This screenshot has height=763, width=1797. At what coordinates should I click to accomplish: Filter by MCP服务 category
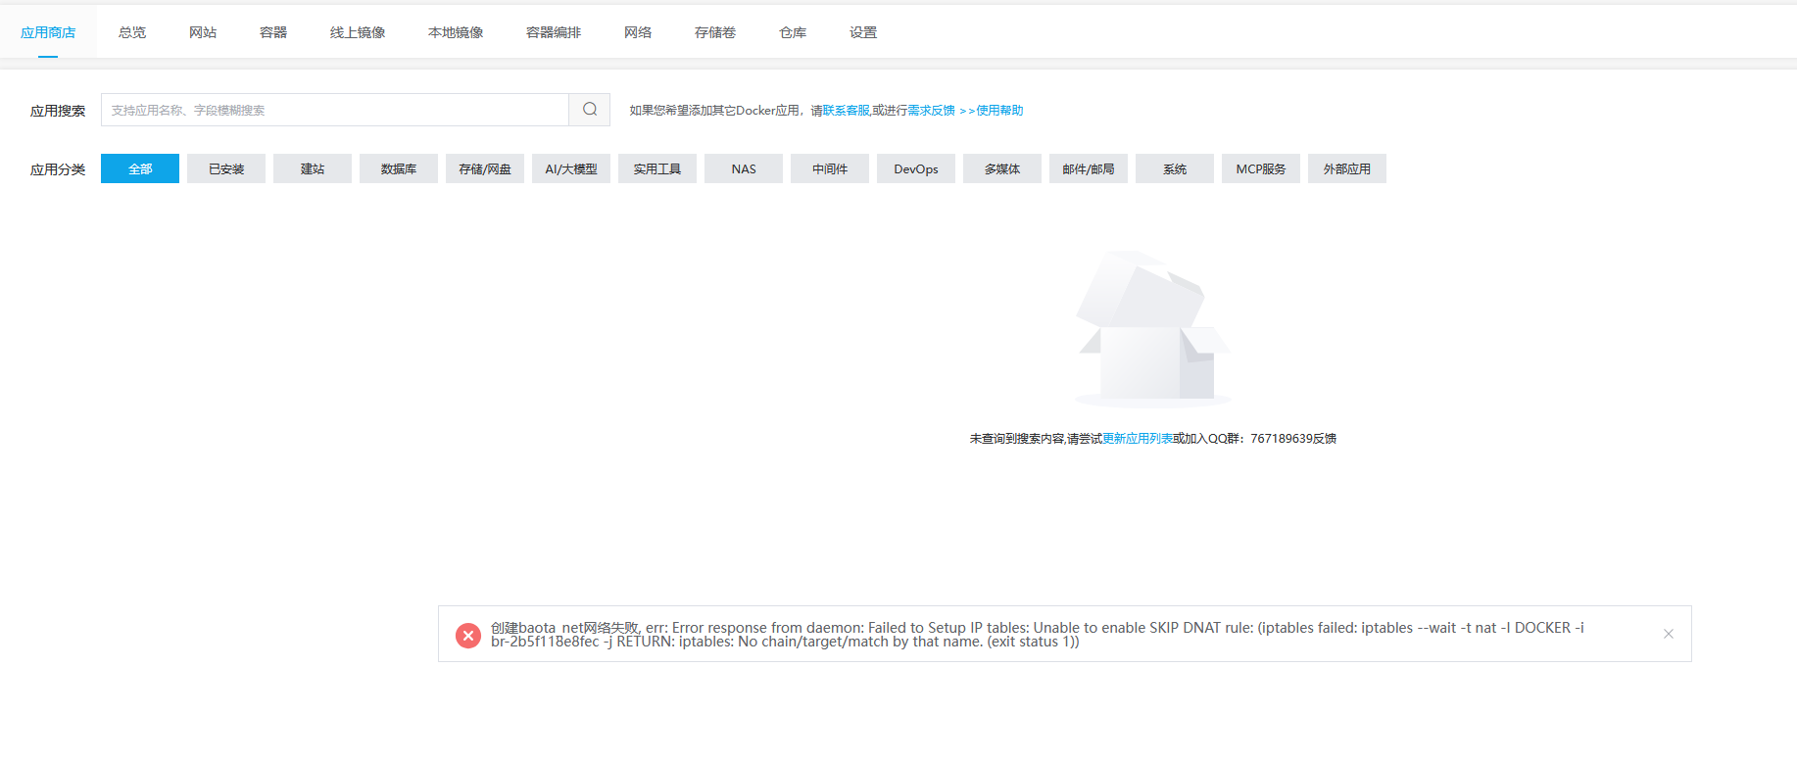(1261, 168)
